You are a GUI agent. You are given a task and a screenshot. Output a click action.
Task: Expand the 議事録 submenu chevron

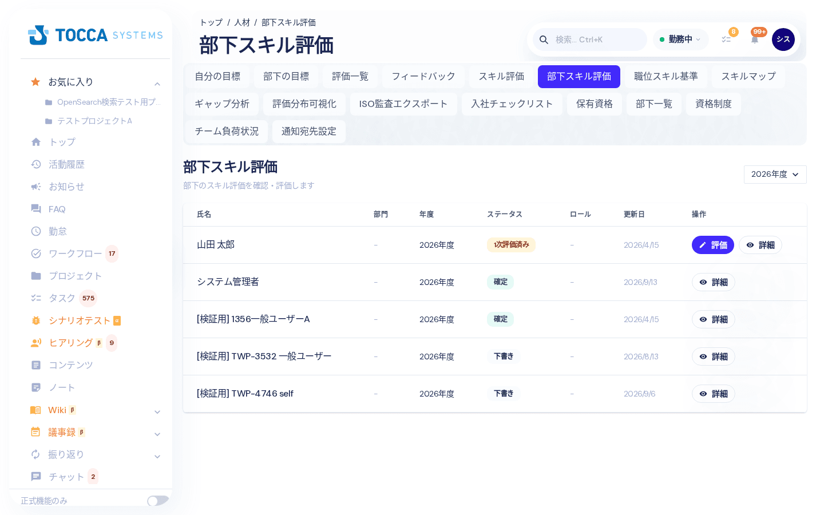(x=157, y=434)
